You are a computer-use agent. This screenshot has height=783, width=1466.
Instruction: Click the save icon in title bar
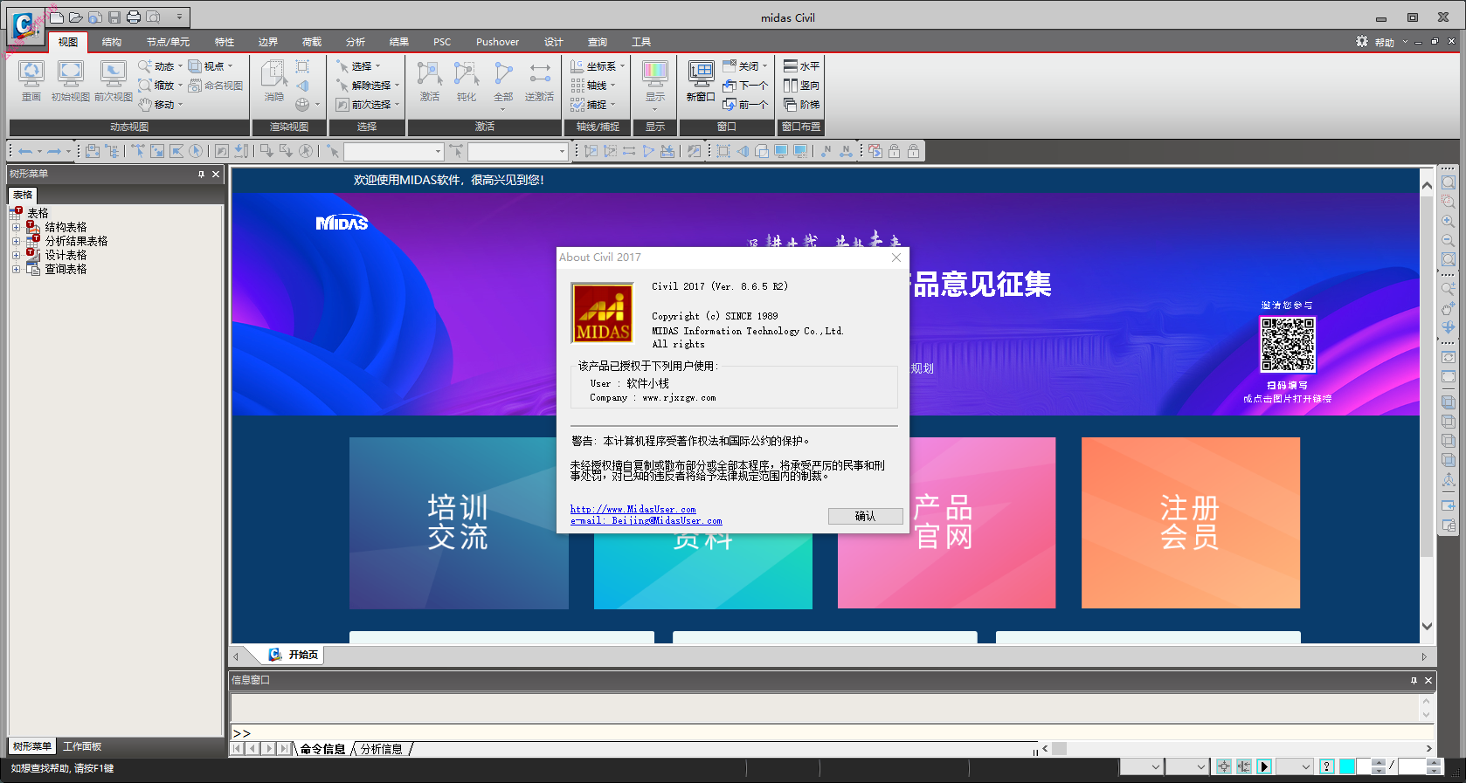click(114, 17)
